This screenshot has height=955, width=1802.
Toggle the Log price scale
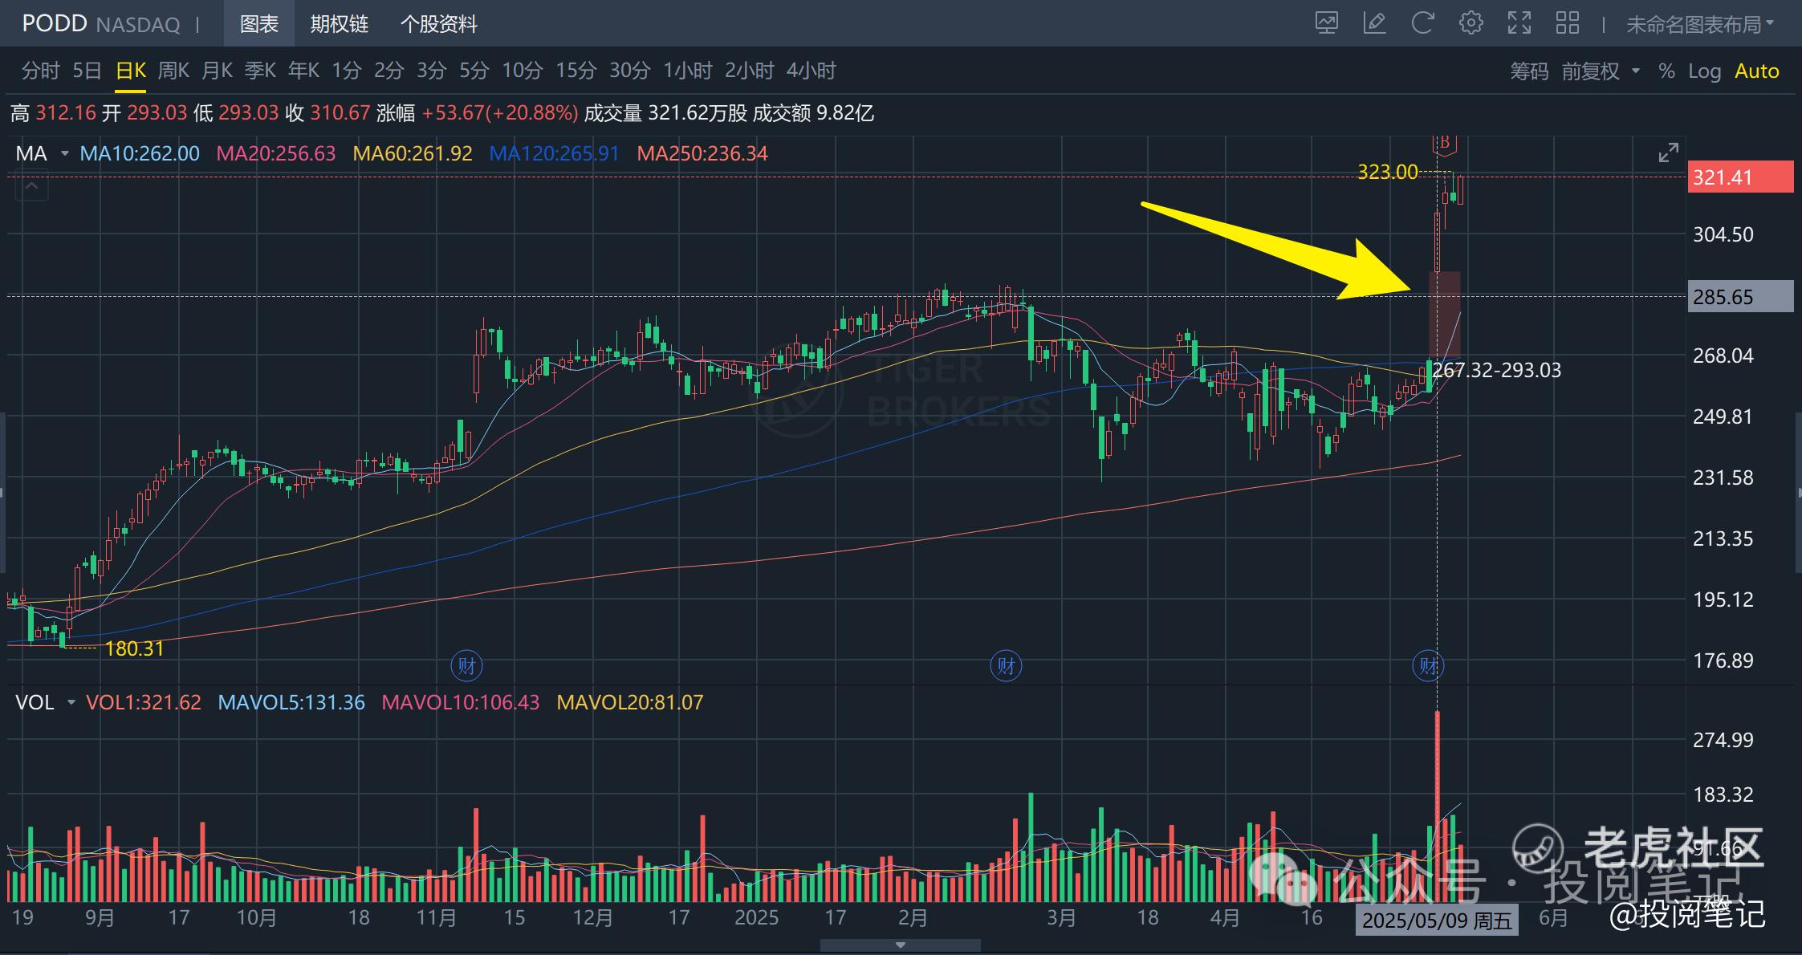coord(1704,71)
